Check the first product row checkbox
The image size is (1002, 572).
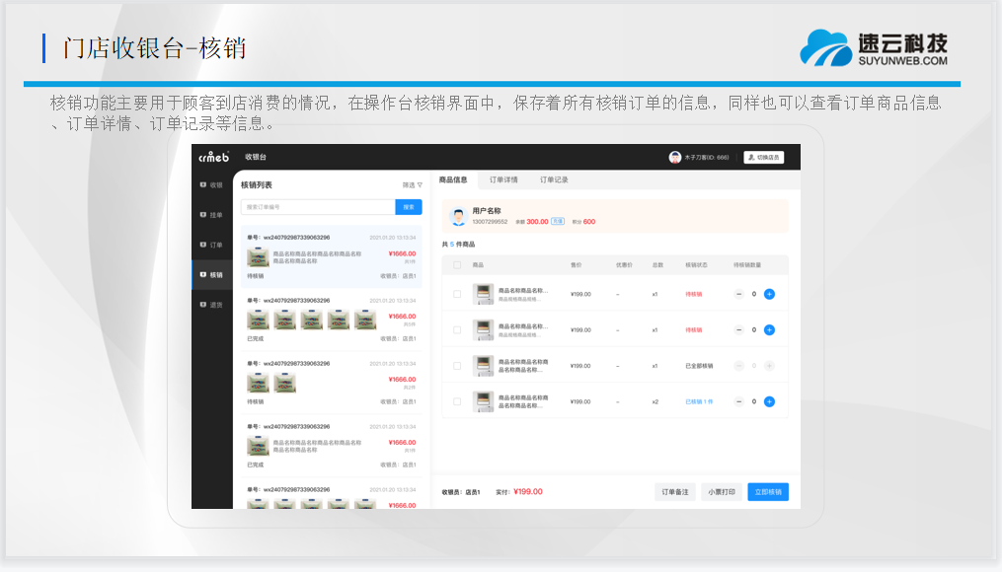[x=457, y=294]
